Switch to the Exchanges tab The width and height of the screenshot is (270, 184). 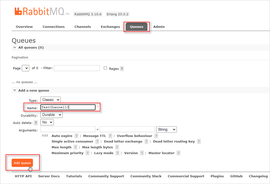[x=110, y=27]
